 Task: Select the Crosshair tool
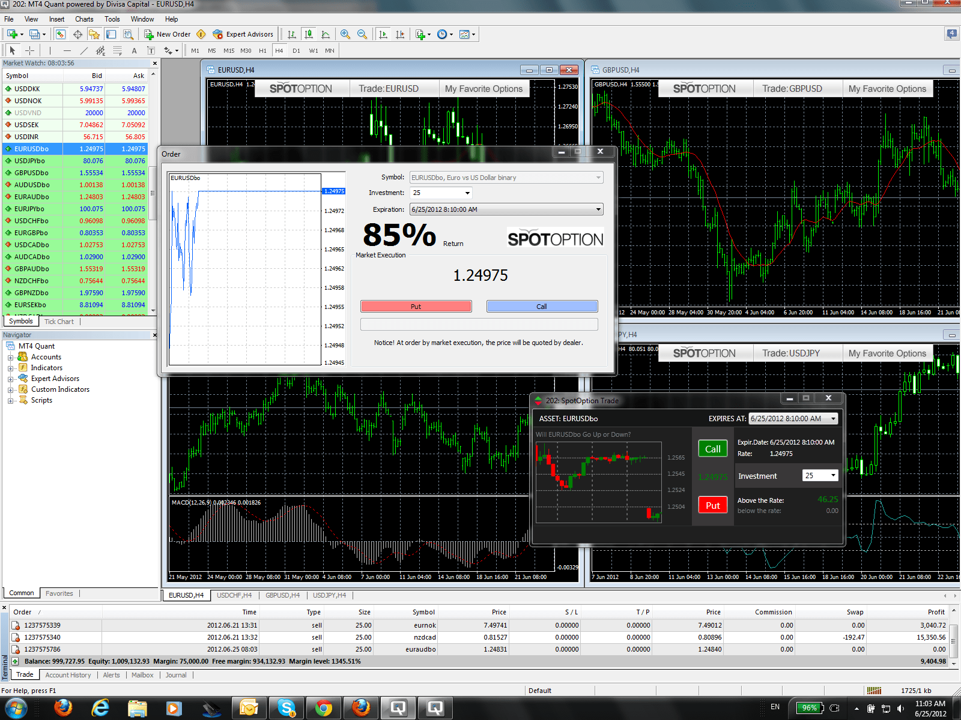click(29, 50)
